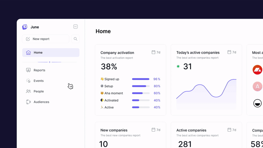Screen dimensions: 263x148
Task: Click the Activated step label
Action: click(x=111, y=100)
